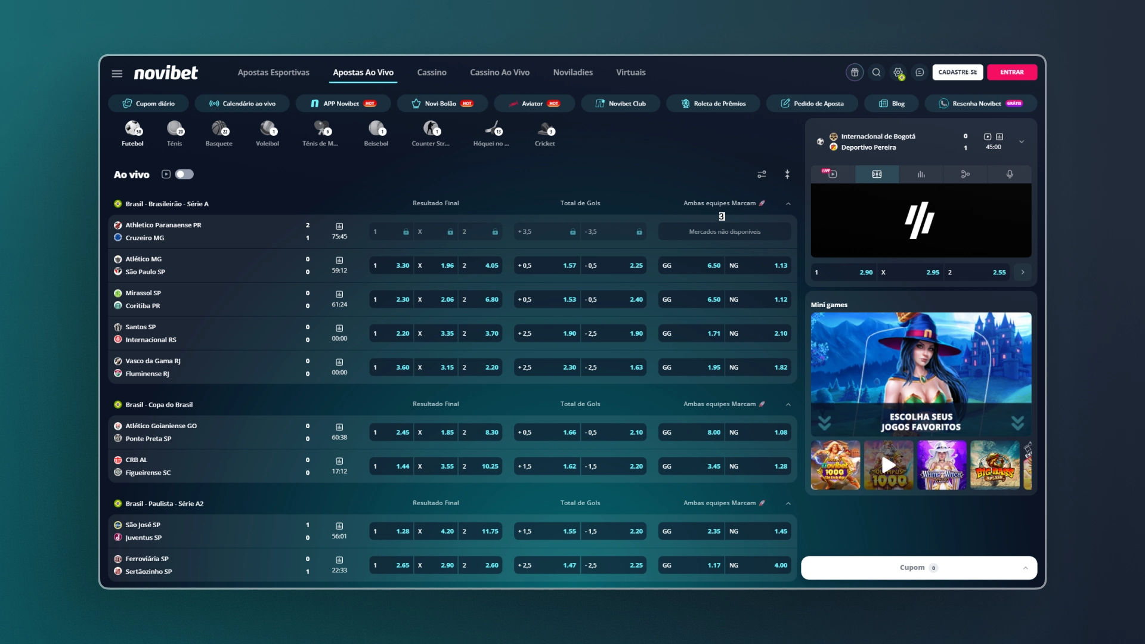Click the CADASTRE-SE button

pyautogui.click(x=958, y=72)
